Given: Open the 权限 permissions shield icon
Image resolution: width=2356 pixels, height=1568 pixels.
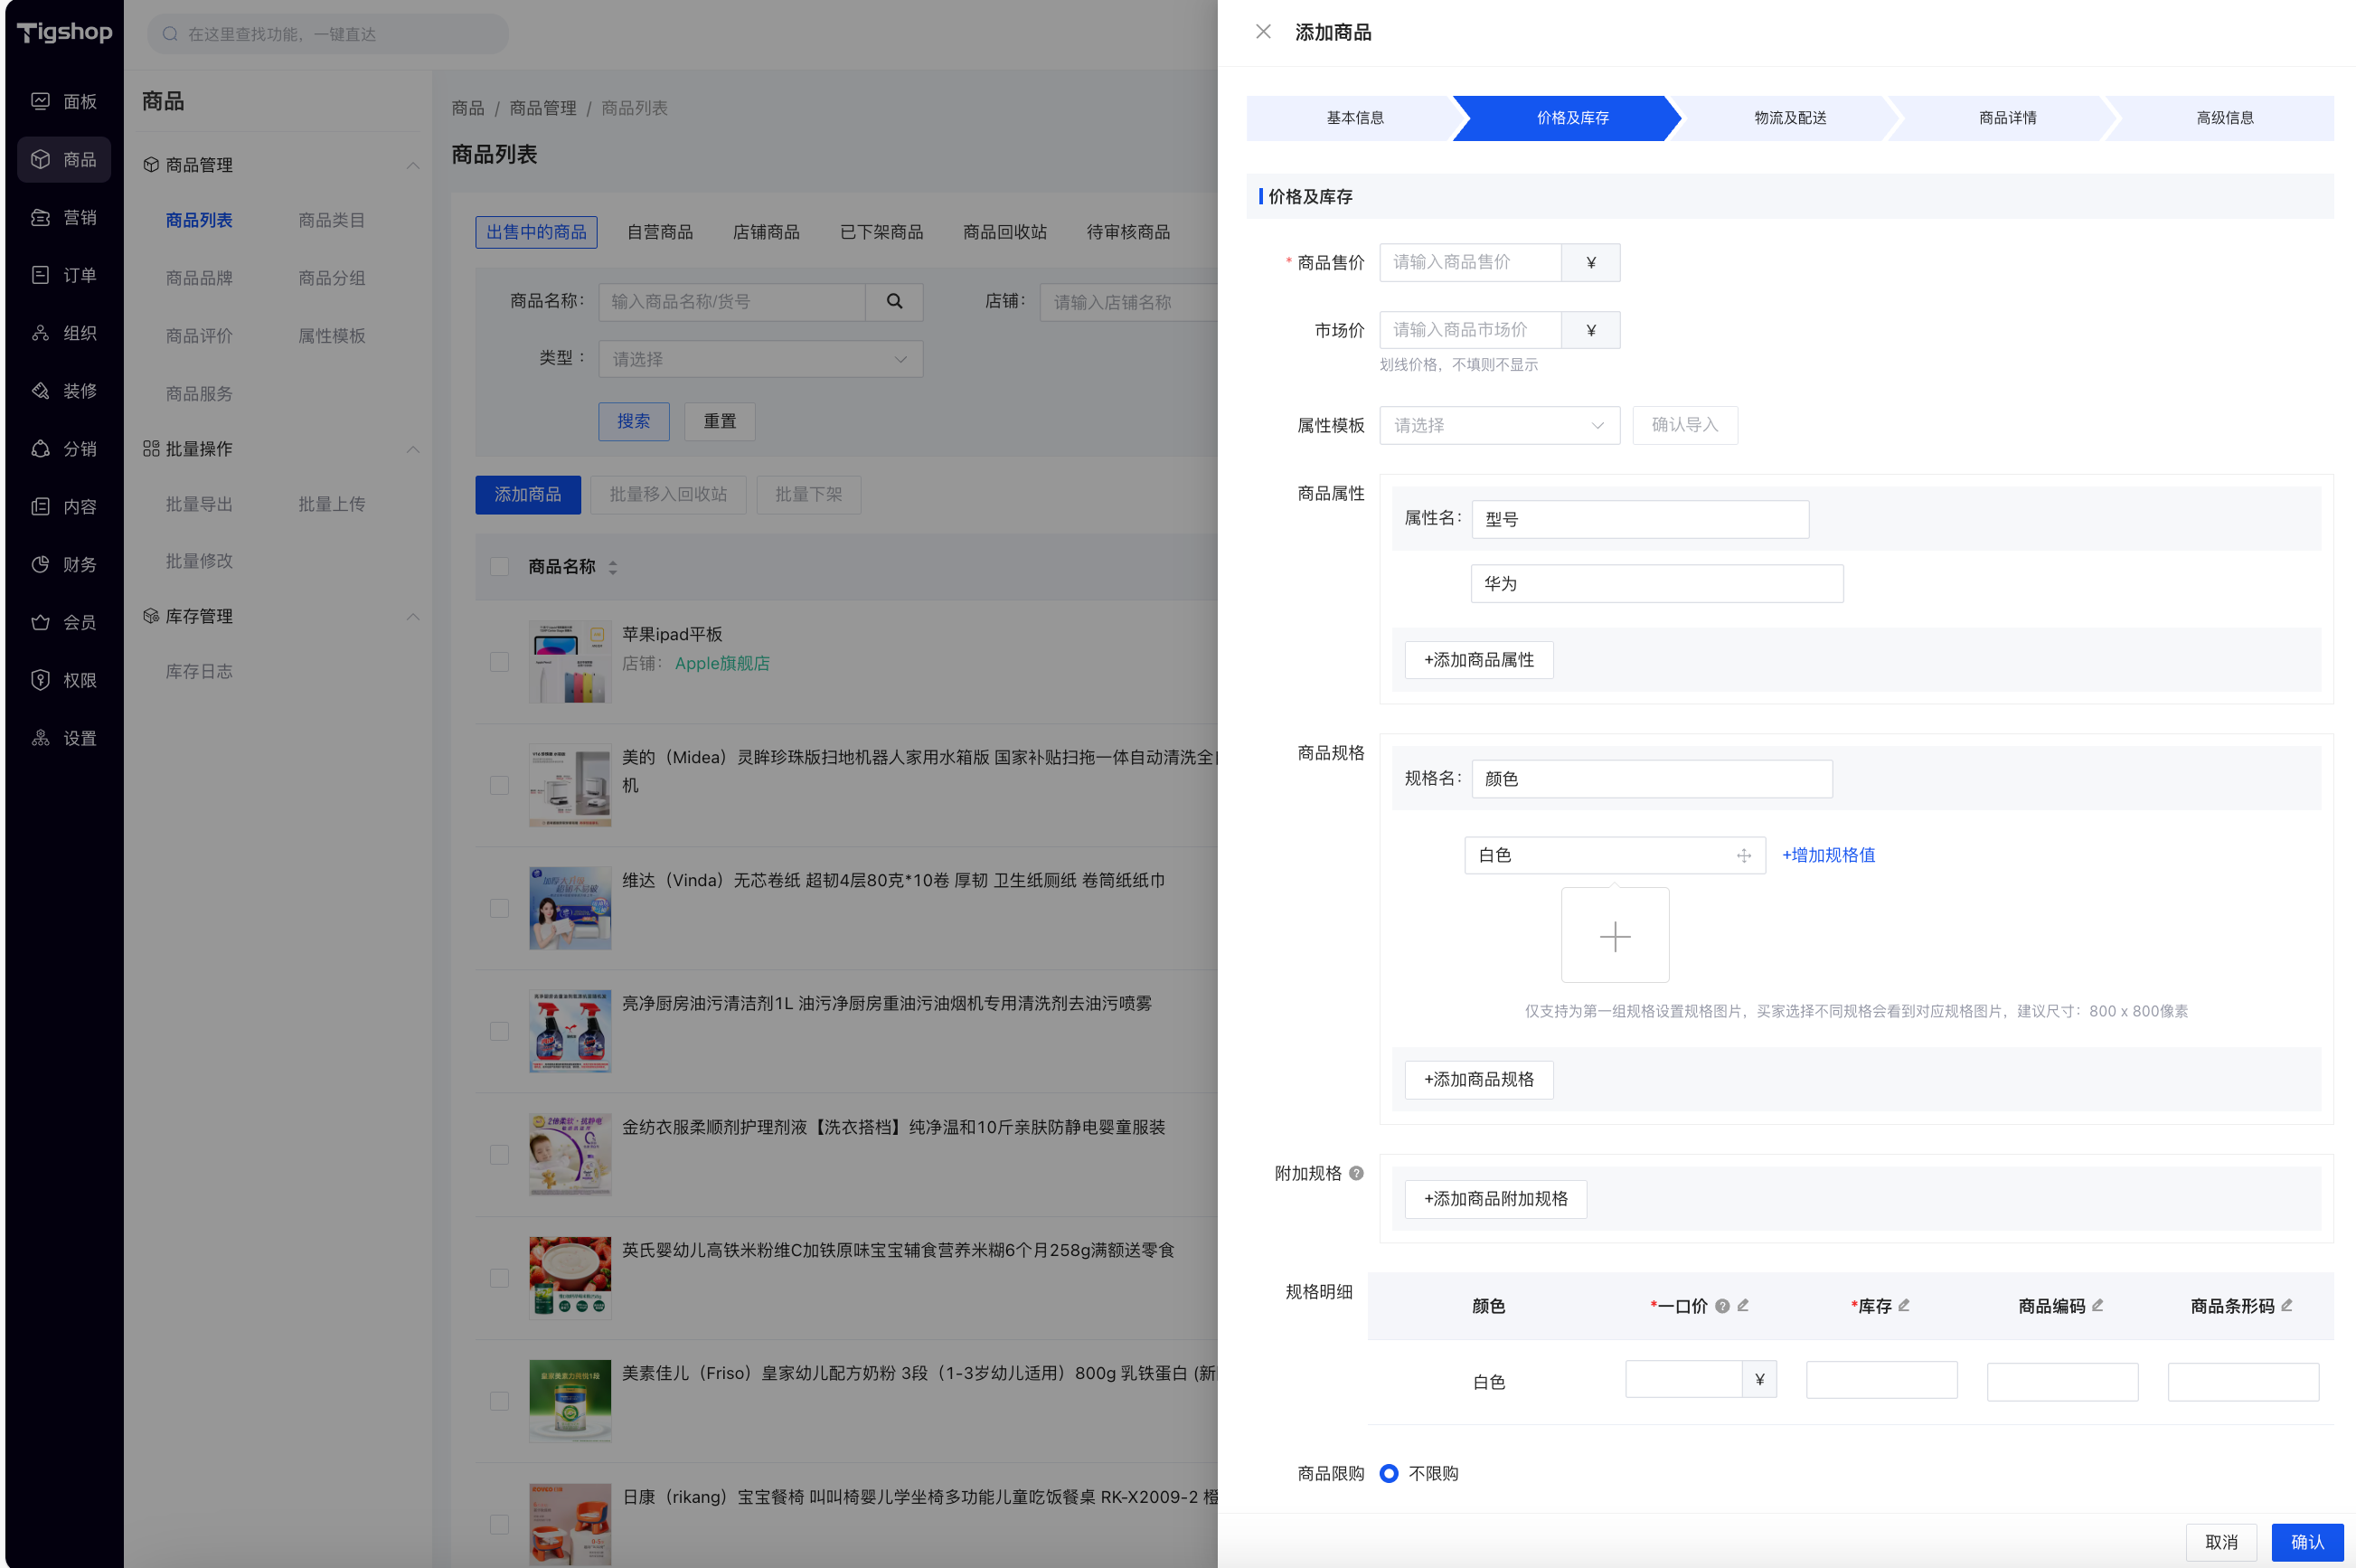Looking at the screenshot, I should pos(40,680).
